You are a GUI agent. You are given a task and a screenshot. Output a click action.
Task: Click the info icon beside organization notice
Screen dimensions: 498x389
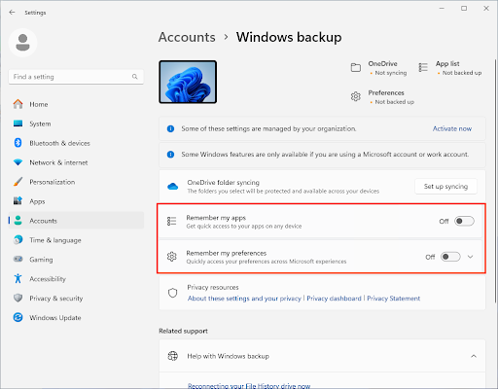(170, 128)
